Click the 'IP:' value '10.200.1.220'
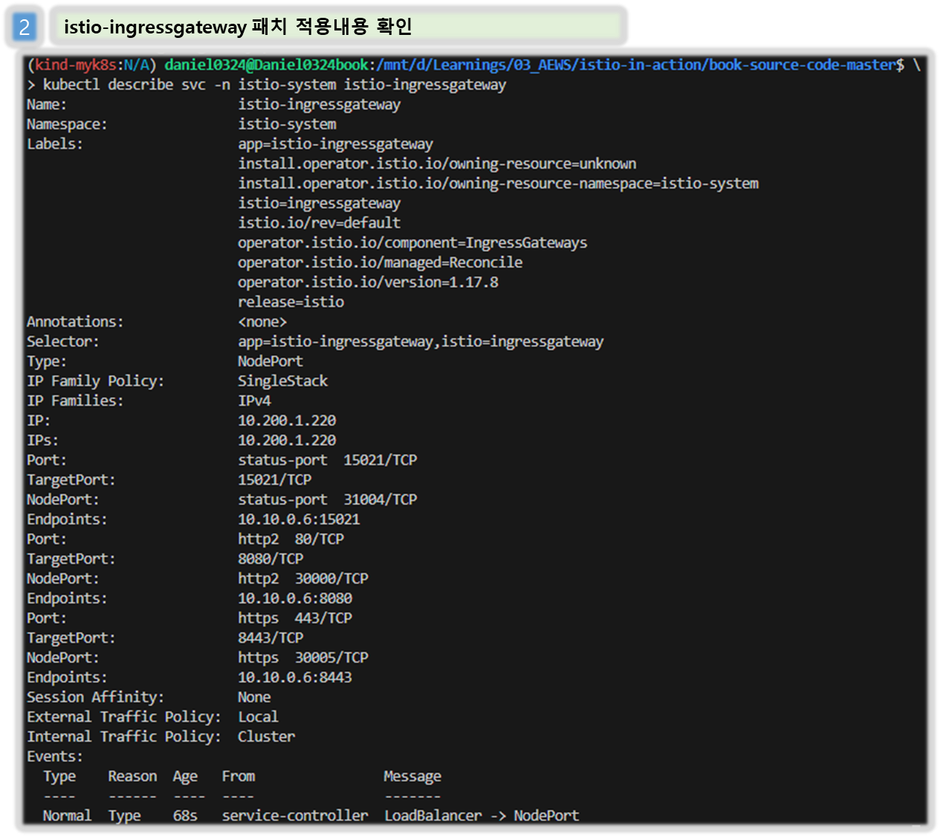Viewport: 940px width, 837px height. tap(287, 421)
